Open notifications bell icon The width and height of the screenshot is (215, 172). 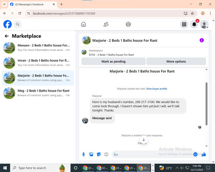click(x=194, y=25)
